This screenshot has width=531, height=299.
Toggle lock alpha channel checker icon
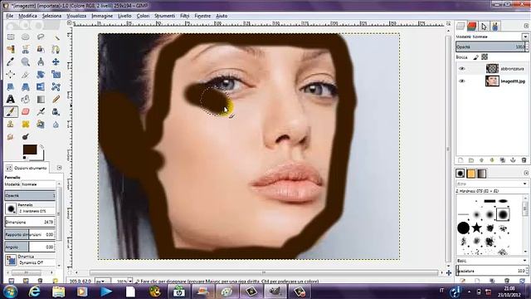[x=485, y=57]
